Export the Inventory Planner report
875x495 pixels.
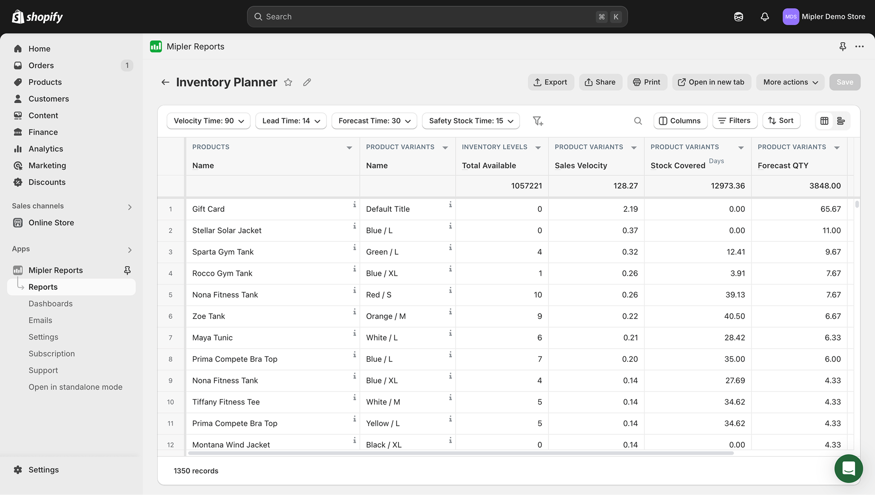click(551, 82)
